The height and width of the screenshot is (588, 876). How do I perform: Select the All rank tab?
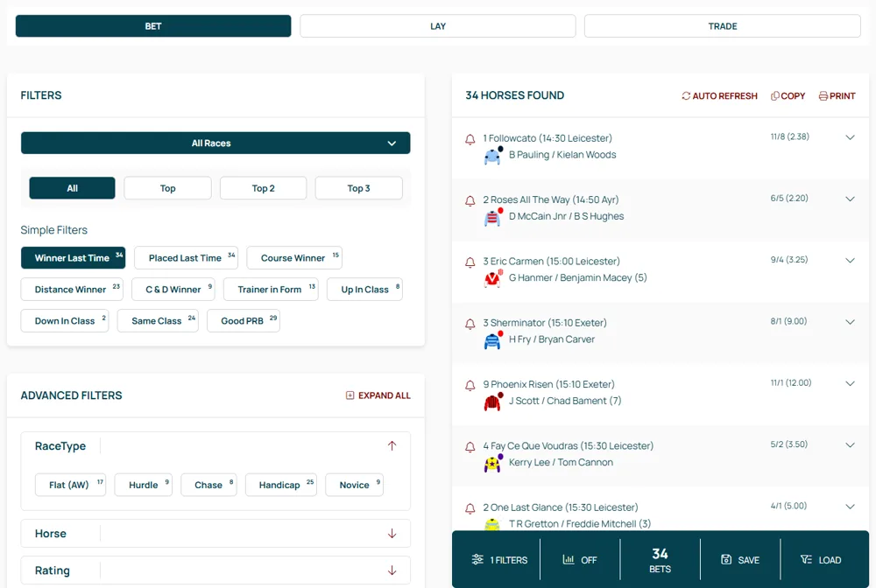pos(72,188)
